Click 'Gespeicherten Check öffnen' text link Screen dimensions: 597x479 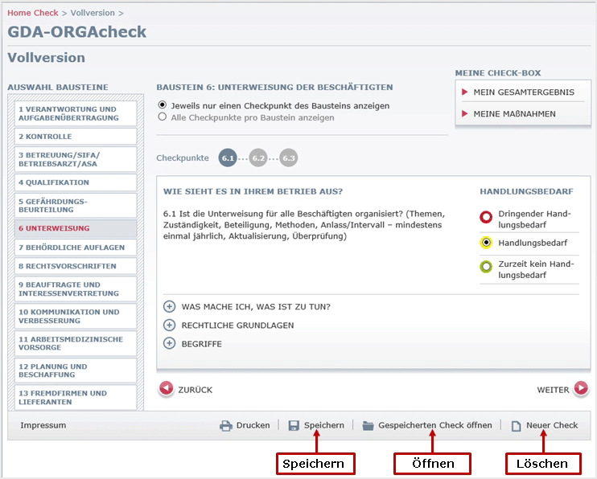click(x=434, y=425)
